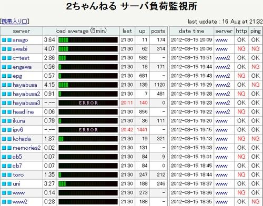The width and height of the screenshot is (263, 206).
Task: Click the second blue square icon beside awabi
Action: [9, 49]
